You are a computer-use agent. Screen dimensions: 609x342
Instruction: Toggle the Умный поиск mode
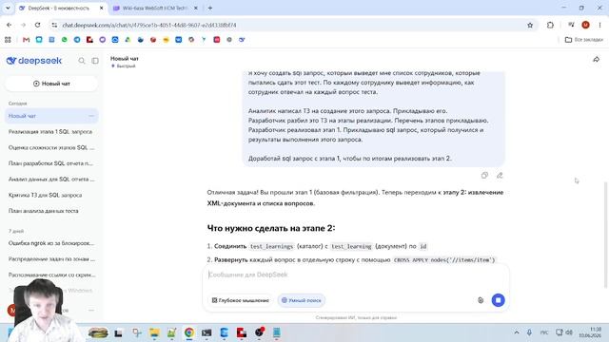pyautogui.click(x=302, y=300)
